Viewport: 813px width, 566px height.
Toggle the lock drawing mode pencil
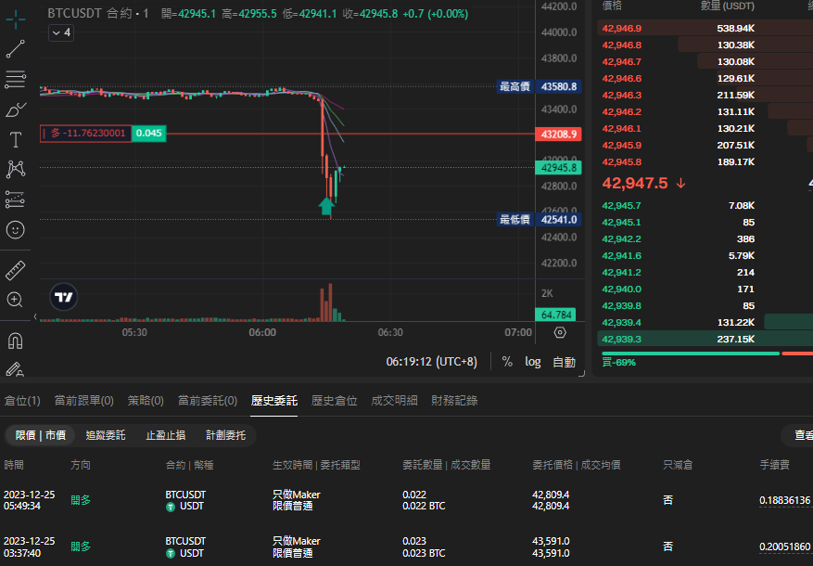coord(15,368)
